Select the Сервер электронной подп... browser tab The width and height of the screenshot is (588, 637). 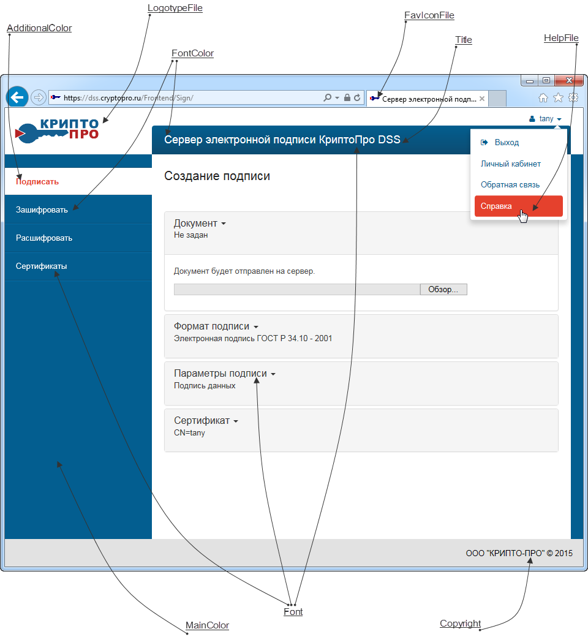[x=428, y=99]
